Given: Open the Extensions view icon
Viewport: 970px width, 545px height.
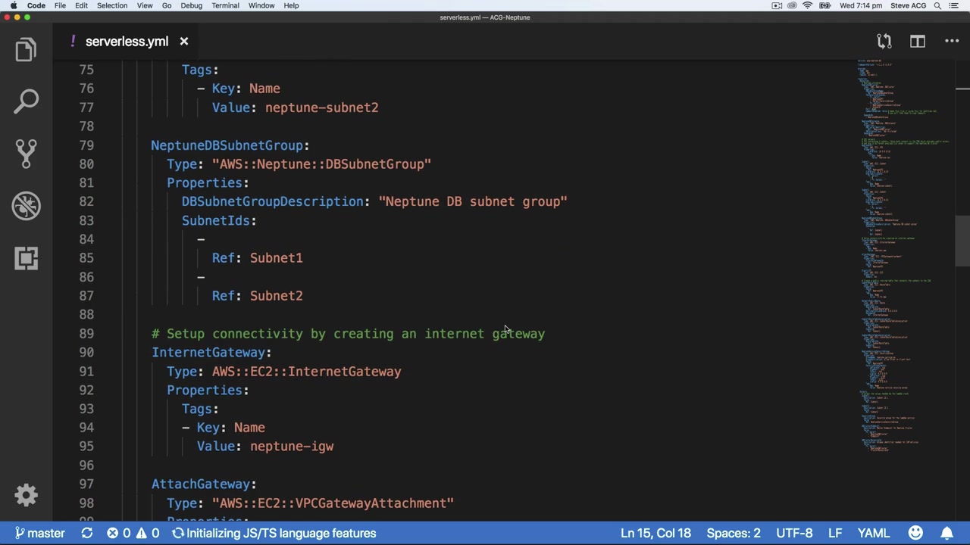Looking at the screenshot, I should 26,258.
